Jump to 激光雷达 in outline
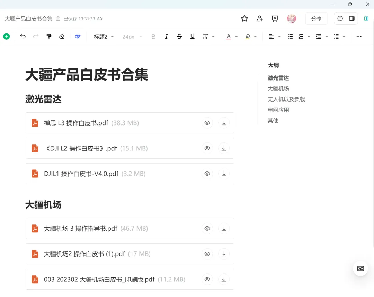 pos(278,78)
